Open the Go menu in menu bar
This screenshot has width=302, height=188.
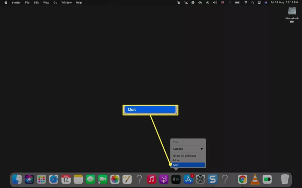[x=55, y=2]
